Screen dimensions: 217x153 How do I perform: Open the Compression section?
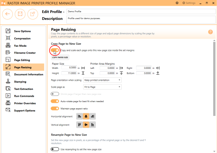[x=23, y=39]
